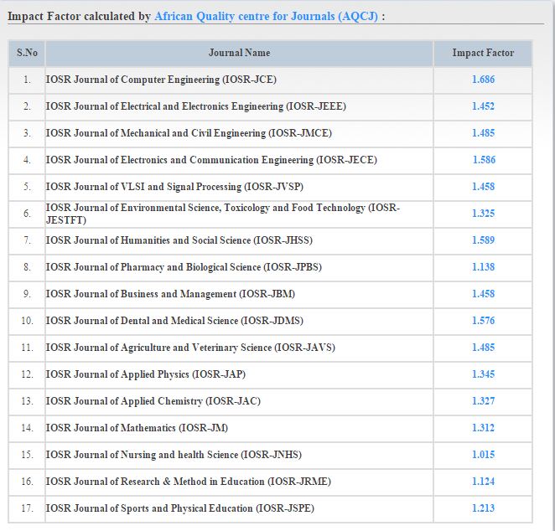This screenshot has width=555, height=531.
Task: Click impact factor 1.586 for IOSR-JECE
Action: (x=485, y=160)
